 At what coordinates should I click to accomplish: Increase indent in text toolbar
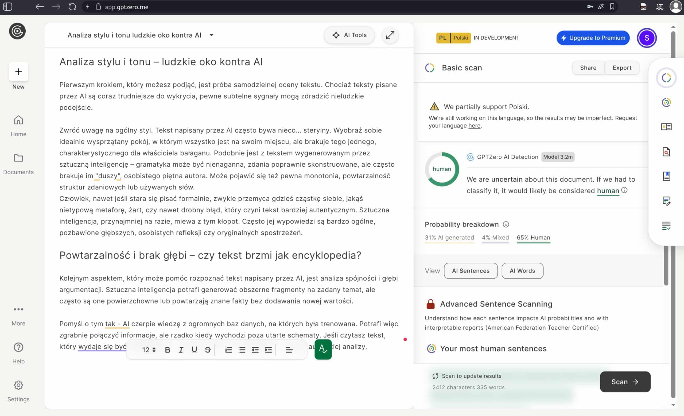tap(269, 350)
